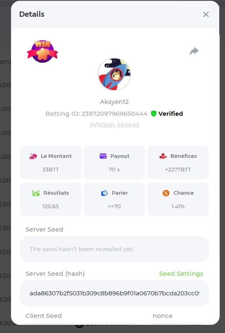Click the Aksyen12 username

pos(114,102)
